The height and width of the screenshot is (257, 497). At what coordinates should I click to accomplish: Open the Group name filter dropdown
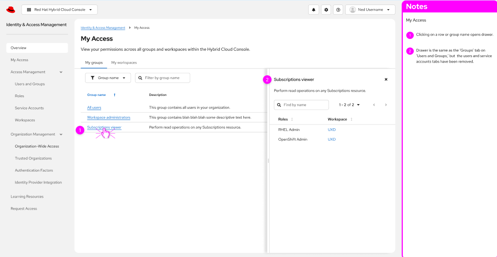(x=108, y=78)
